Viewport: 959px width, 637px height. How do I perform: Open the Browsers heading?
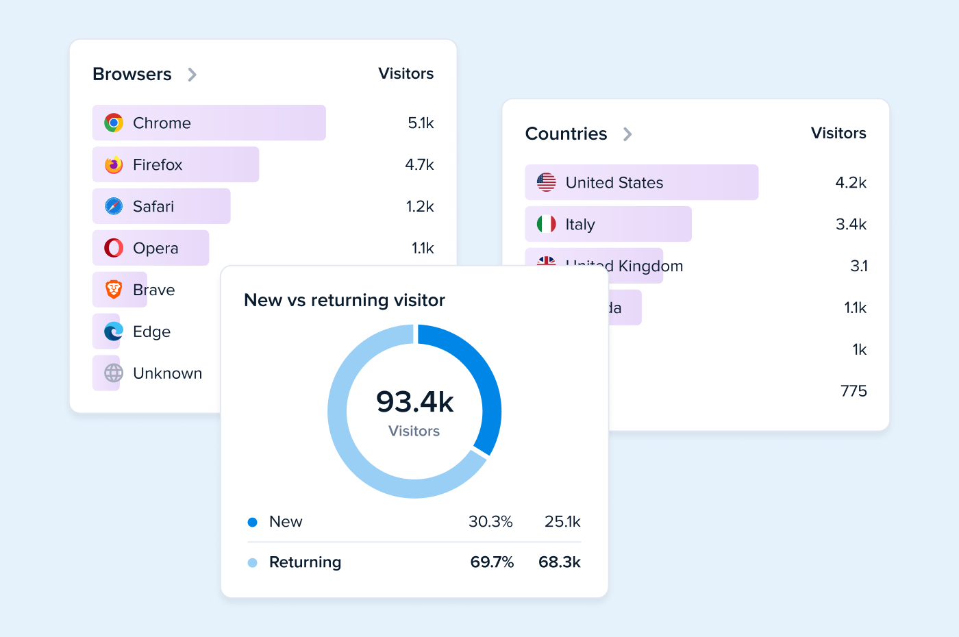coord(132,74)
